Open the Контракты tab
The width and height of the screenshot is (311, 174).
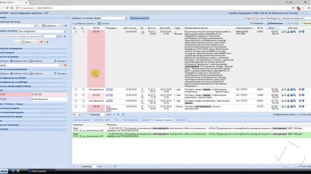coord(181,120)
